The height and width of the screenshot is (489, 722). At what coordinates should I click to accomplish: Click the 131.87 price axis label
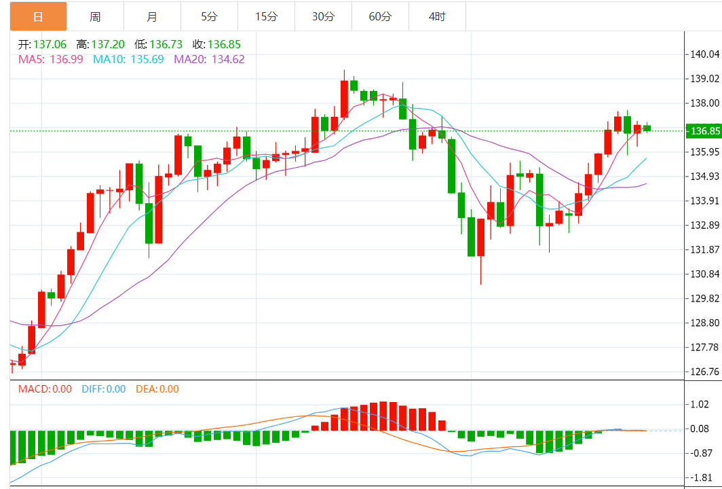tap(705, 250)
